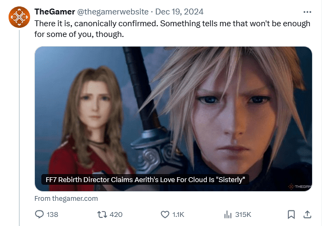The image size is (326, 226).
Task: Click the repost arrows icon
Action: tap(100, 214)
